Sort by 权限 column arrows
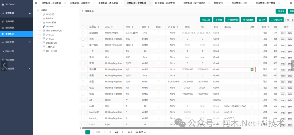This screenshot has width=294, height=135. point(268,27)
